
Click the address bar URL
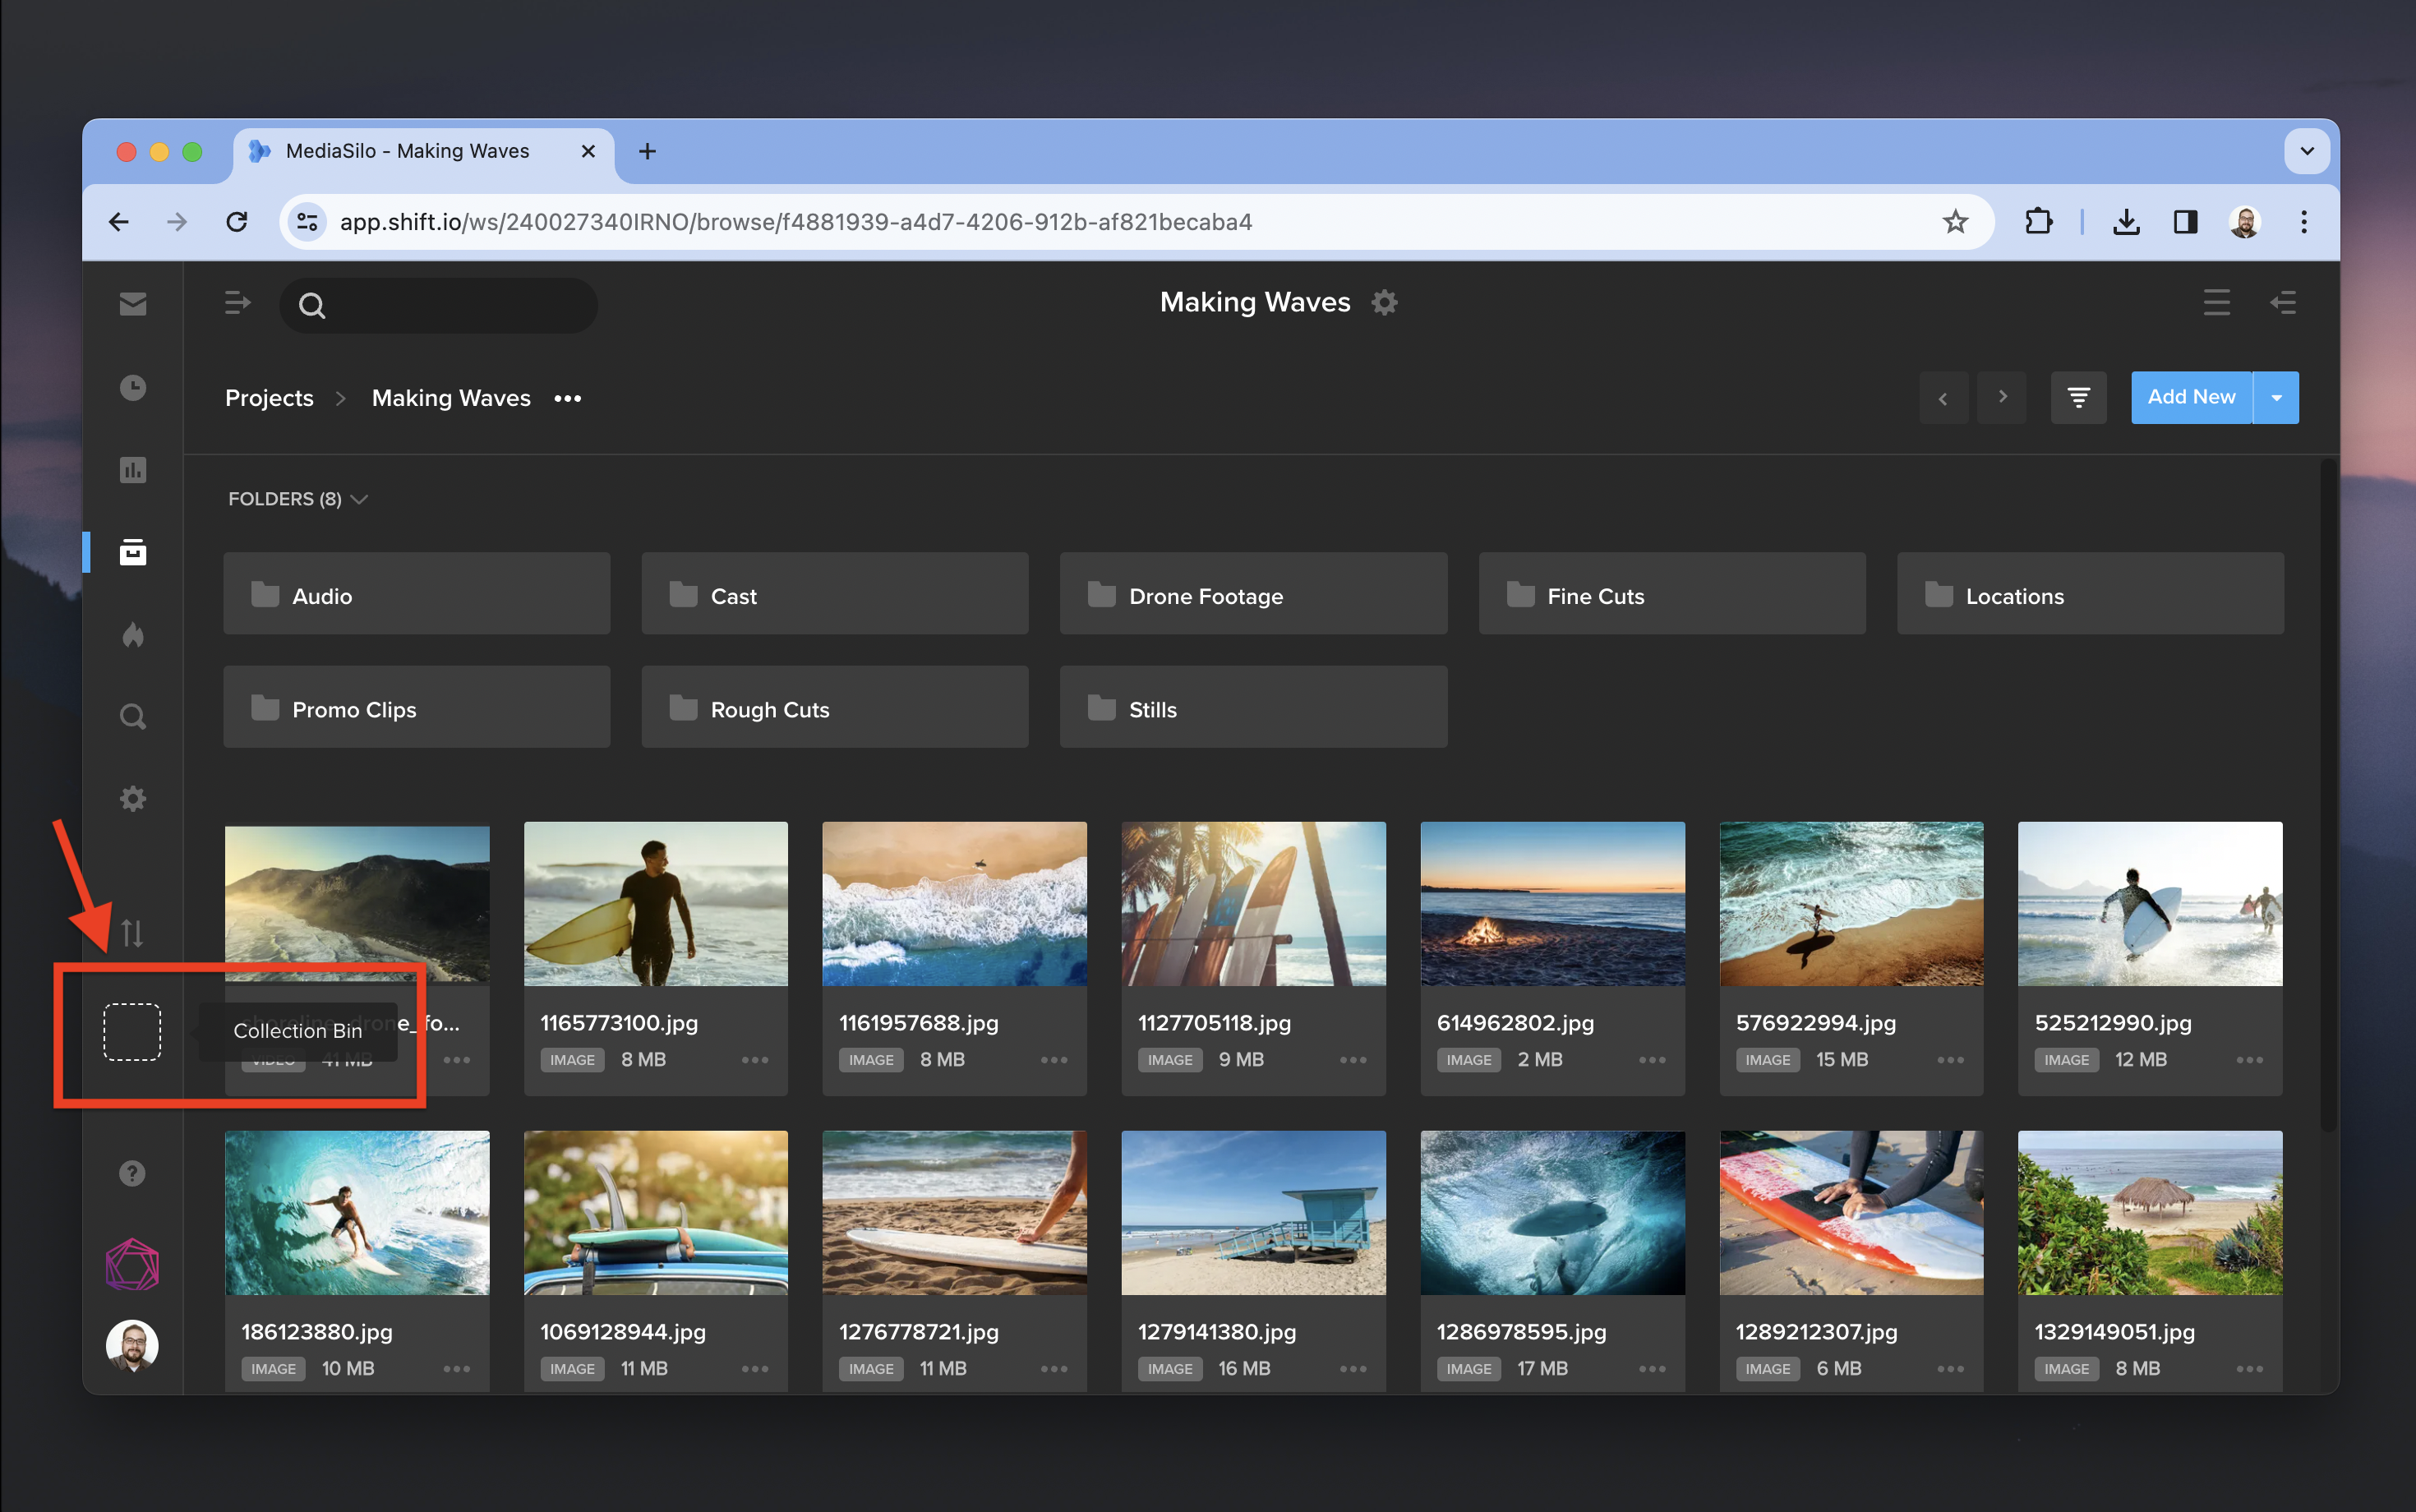click(796, 222)
